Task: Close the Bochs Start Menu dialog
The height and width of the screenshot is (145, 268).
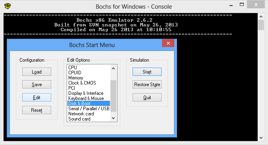Action: 168,43
